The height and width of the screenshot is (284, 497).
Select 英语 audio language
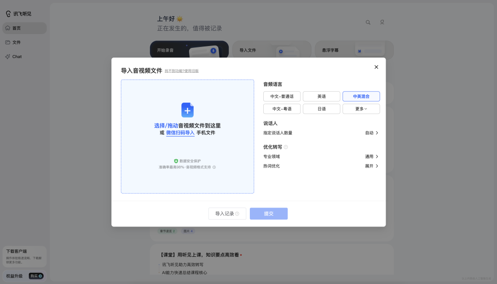coord(321,96)
